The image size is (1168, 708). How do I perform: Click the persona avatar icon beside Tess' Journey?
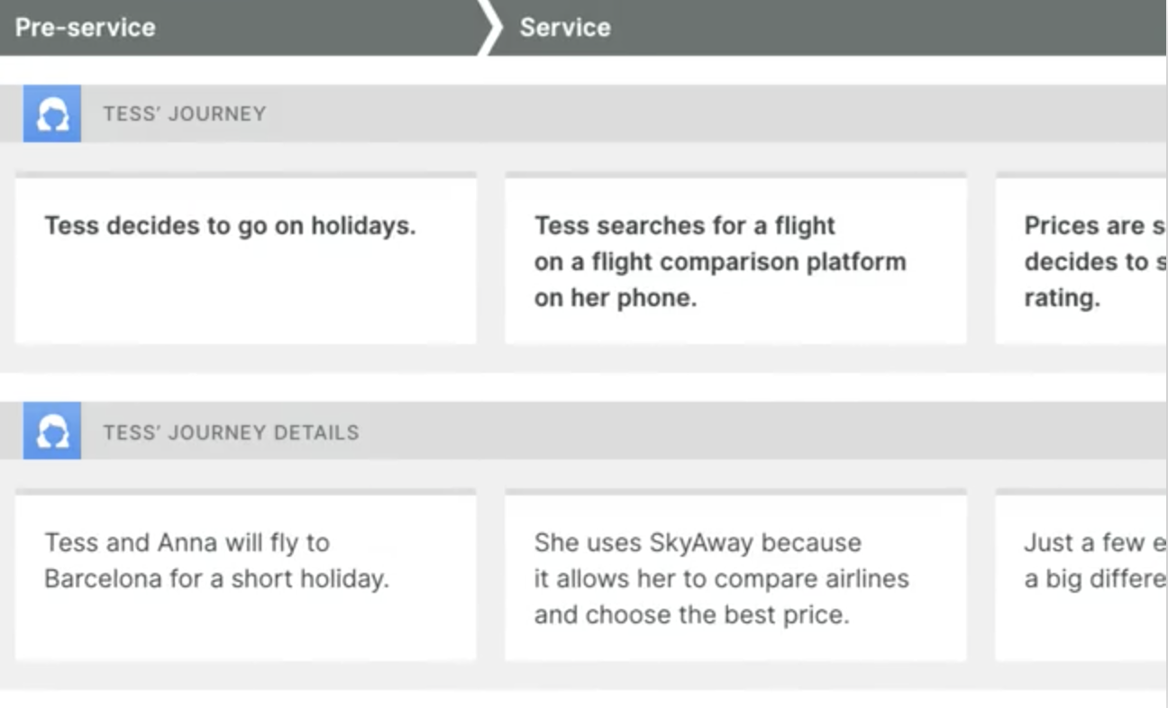pyautogui.click(x=52, y=113)
